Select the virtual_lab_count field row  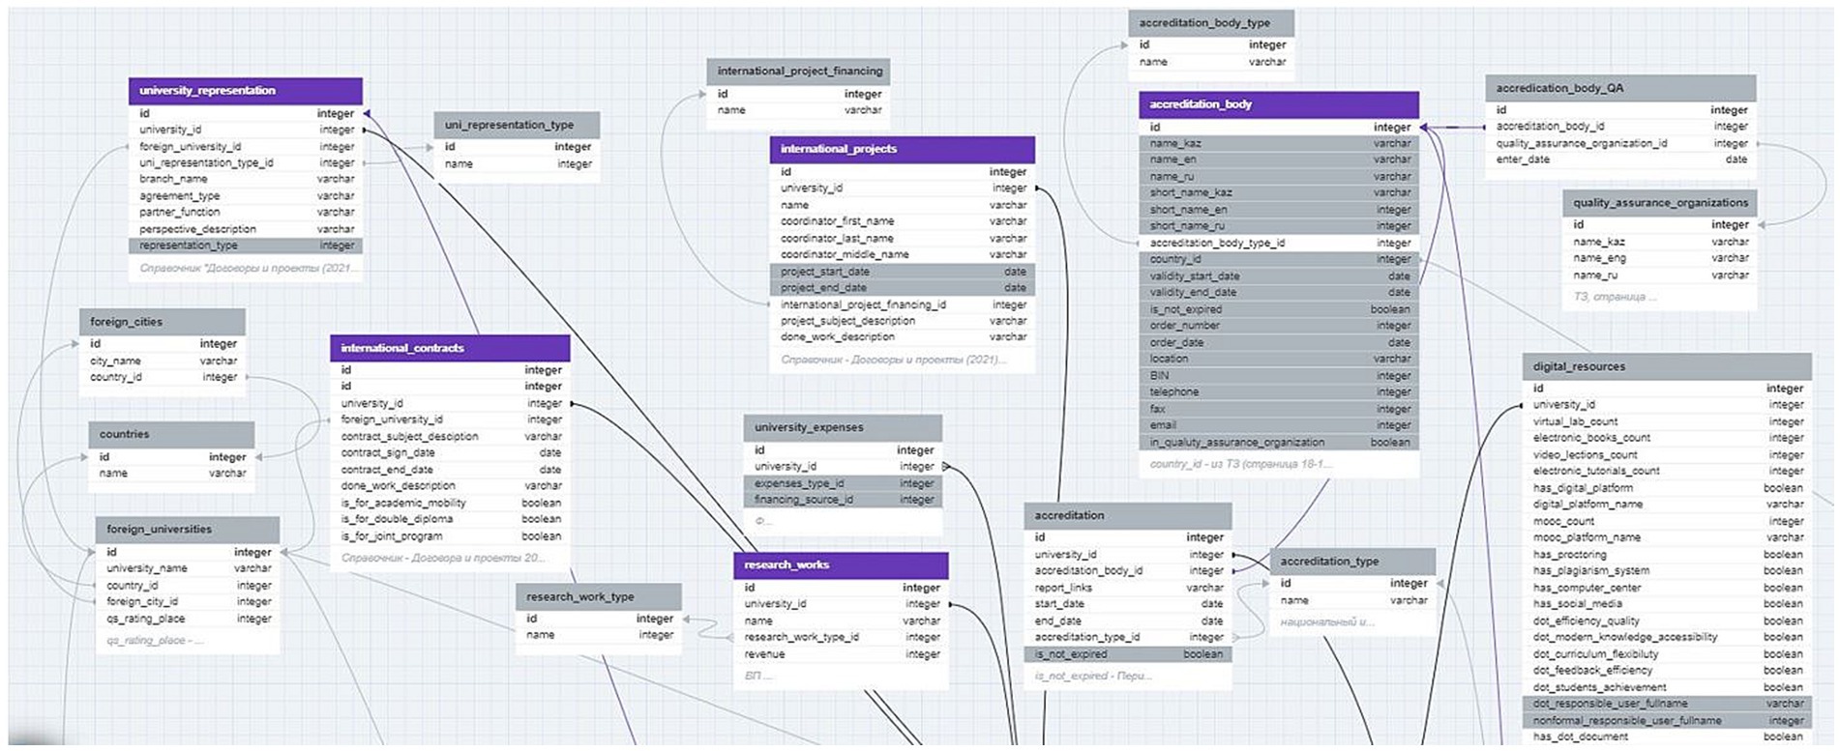tap(1667, 422)
